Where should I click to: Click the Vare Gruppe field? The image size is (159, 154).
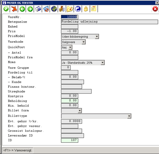coord(66,68)
